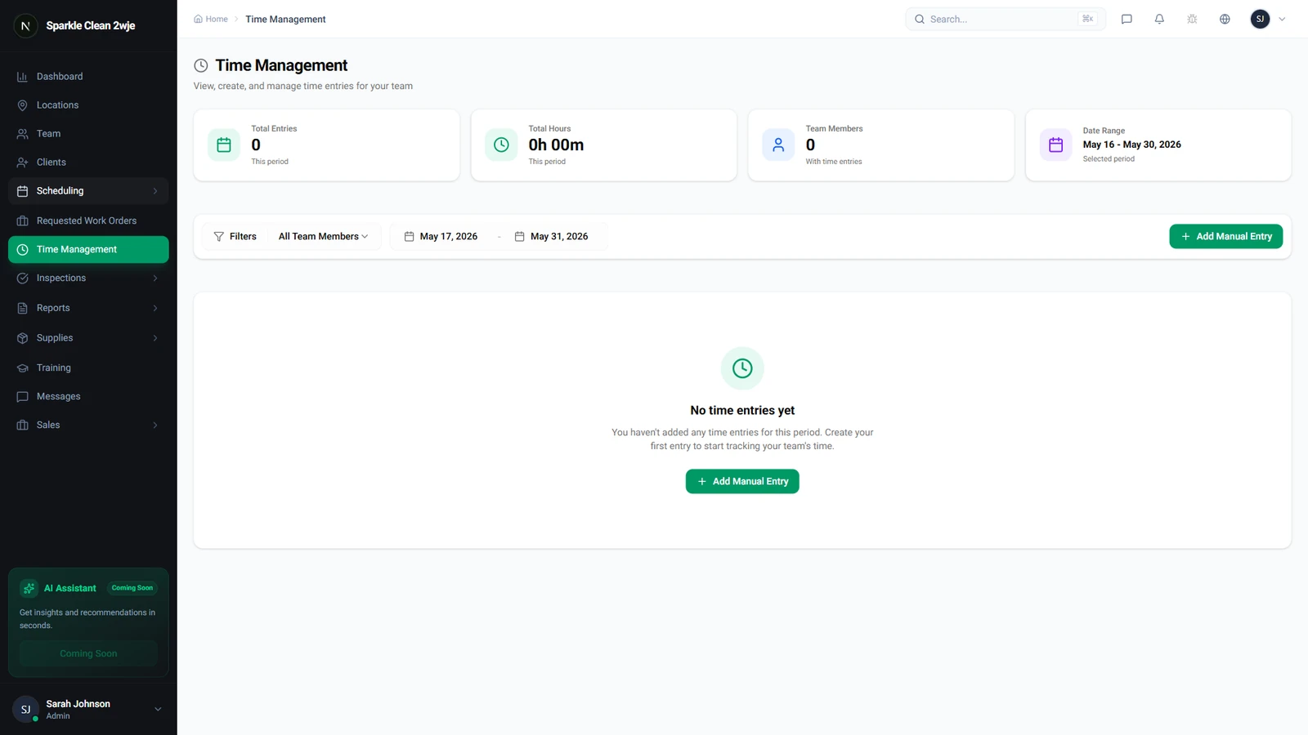Click the AI Assistant sparkle icon
Image resolution: width=1308 pixels, height=735 pixels.
pyautogui.click(x=29, y=588)
